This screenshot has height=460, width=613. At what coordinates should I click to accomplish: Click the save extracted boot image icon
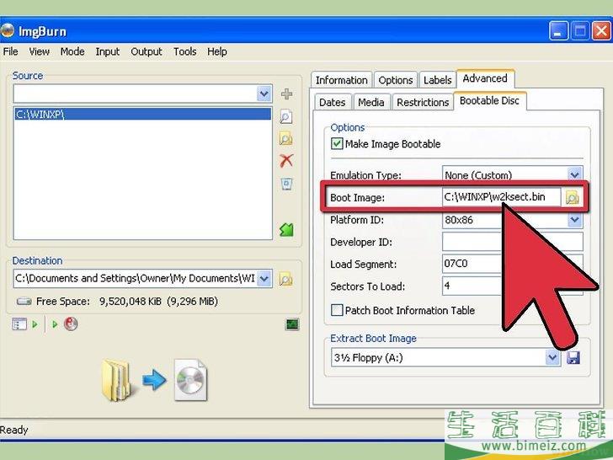coord(573,358)
